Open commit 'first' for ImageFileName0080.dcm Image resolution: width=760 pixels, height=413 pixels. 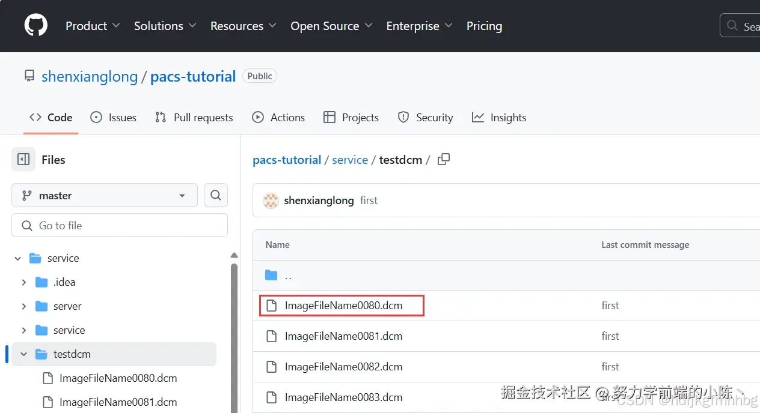[x=610, y=306]
